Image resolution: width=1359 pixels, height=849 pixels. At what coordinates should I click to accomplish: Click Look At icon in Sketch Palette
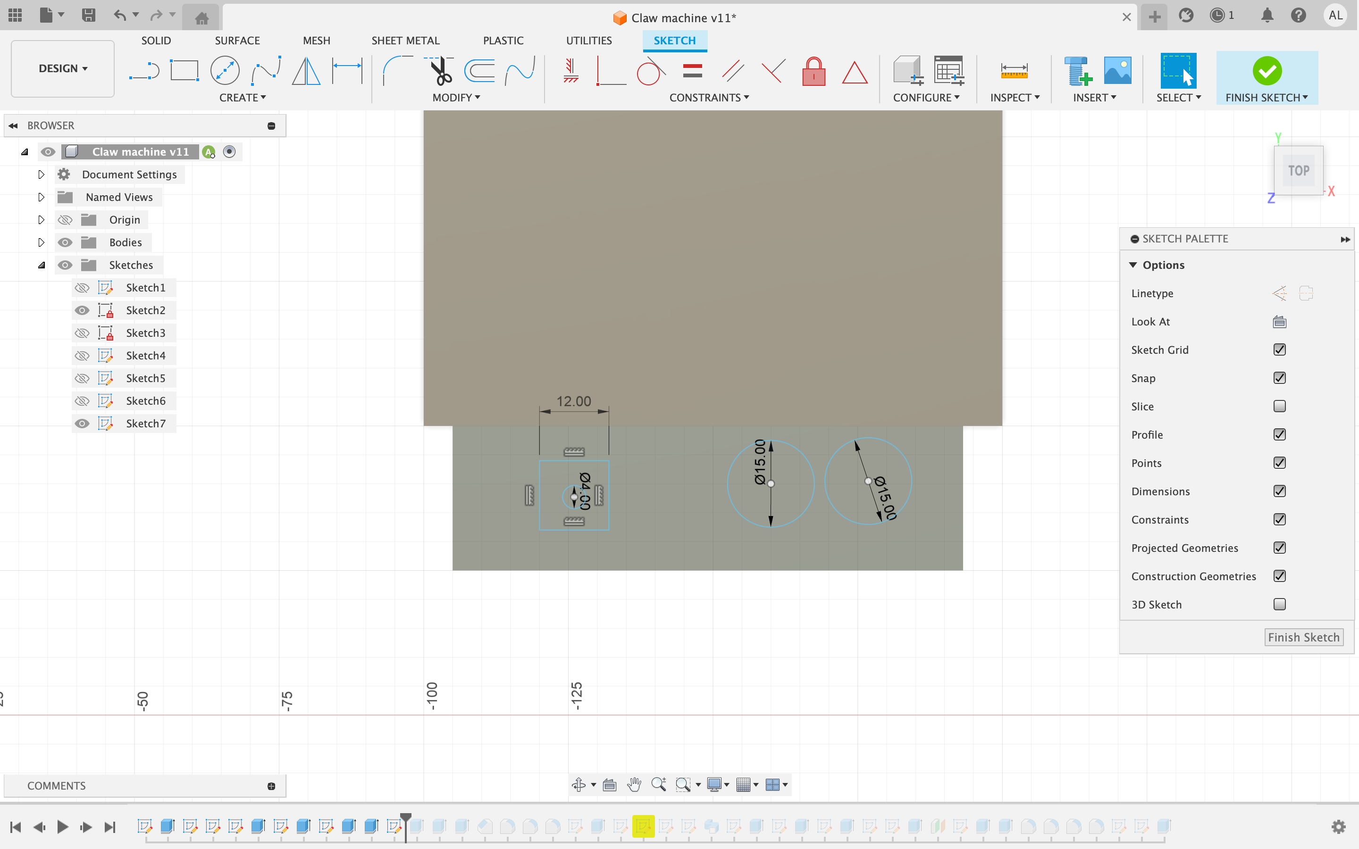pos(1279,321)
